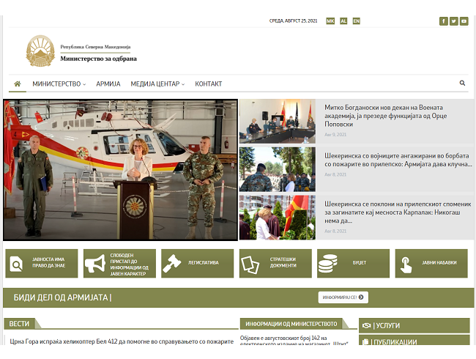Expand the Медија центар dropdown menu
The width and height of the screenshot is (476, 359).
pyautogui.click(x=157, y=84)
